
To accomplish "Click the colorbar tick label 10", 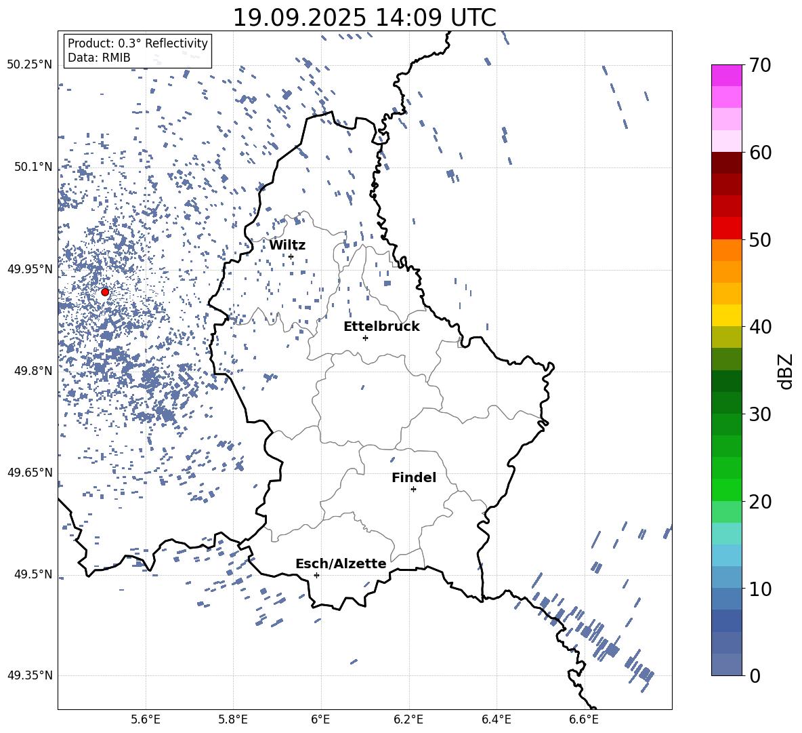I will click(760, 589).
